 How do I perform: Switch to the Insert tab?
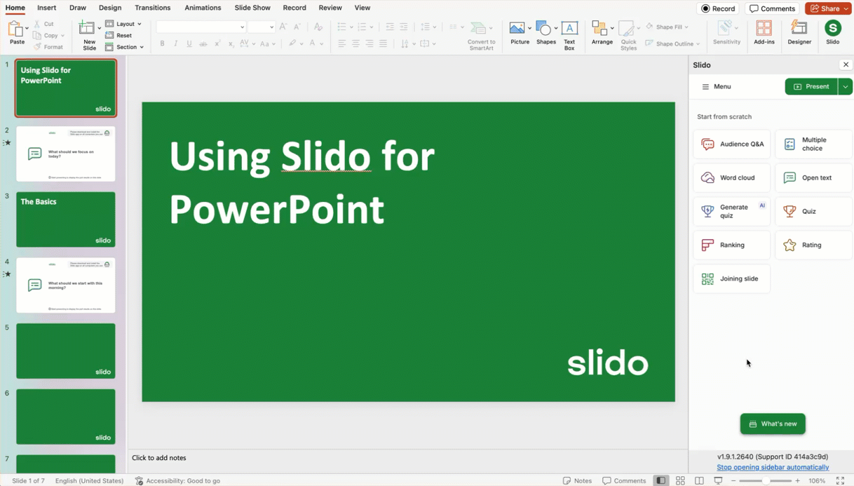pos(47,8)
